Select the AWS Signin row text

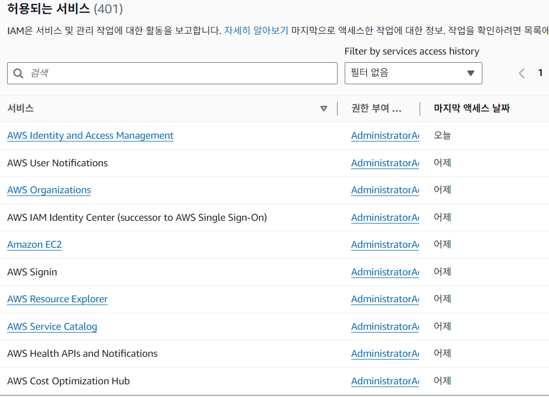(32, 272)
